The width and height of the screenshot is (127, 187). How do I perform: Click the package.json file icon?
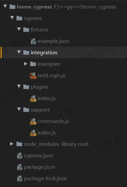click(x=20, y=167)
